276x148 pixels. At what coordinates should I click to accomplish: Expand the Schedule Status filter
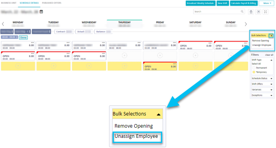pyautogui.click(x=262, y=78)
